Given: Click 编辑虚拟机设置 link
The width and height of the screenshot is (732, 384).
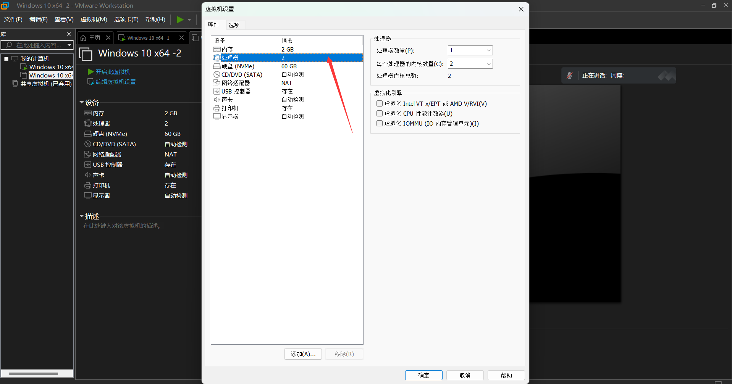Looking at the screenshot, I should click(111, 82).
